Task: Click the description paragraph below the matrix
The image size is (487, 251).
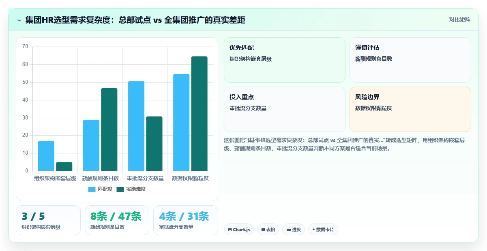Action: [x=344, y=144]
